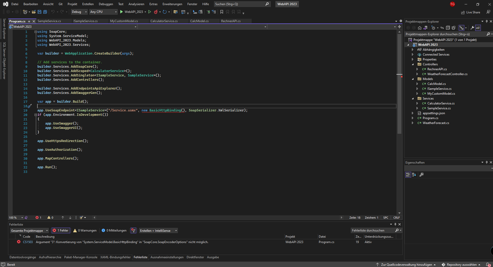493x267 pixels.
Task: Switch to the Ausgabe bottom tab
Action: coord(213,257)
